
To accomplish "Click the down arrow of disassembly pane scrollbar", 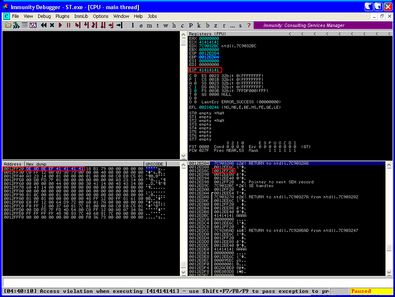I will [x=183, y=156].
